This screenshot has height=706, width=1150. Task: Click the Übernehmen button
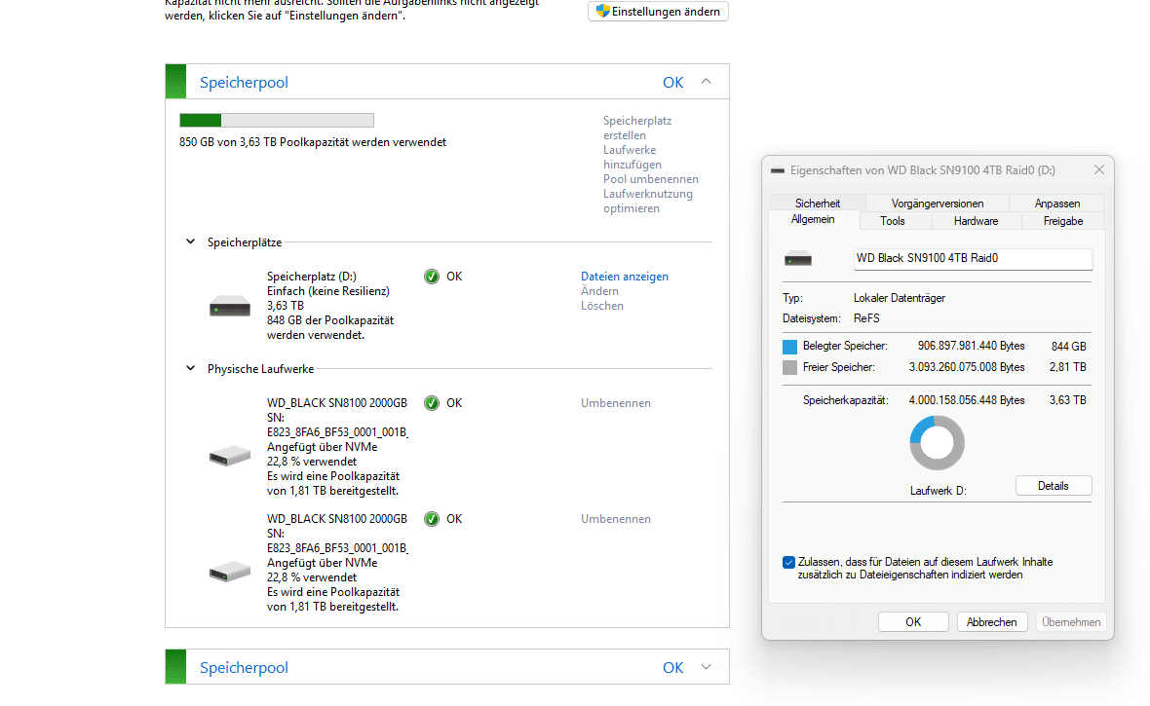(1071, 621)
